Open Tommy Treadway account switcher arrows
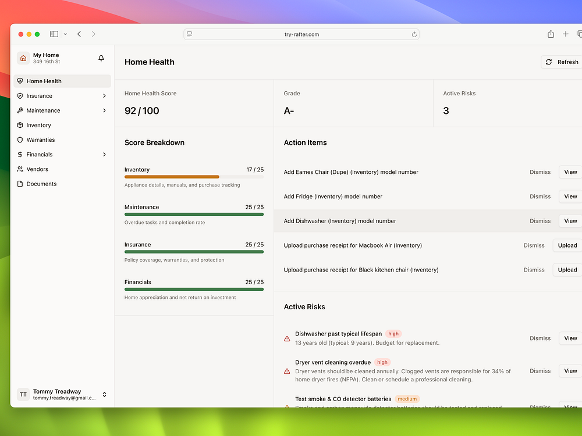The width and height of the screenshot is (582, 436). (104, 395)
